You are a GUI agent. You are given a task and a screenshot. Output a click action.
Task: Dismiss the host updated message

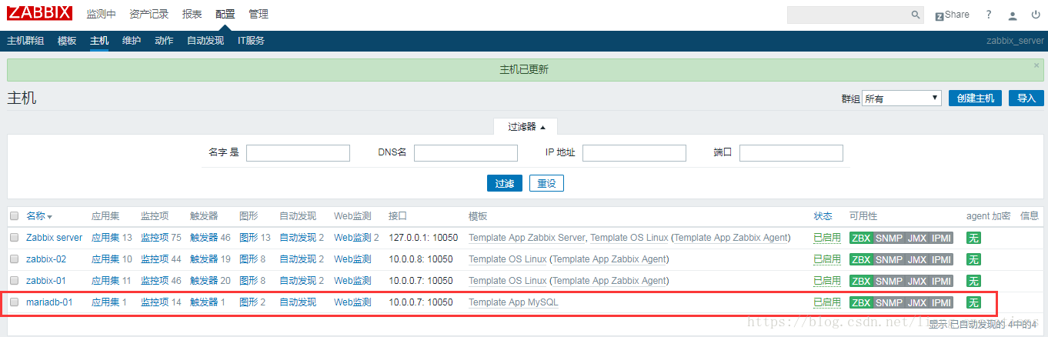click(1036, 65)
